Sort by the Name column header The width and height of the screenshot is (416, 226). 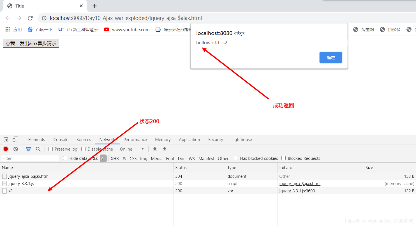point(87,168)
